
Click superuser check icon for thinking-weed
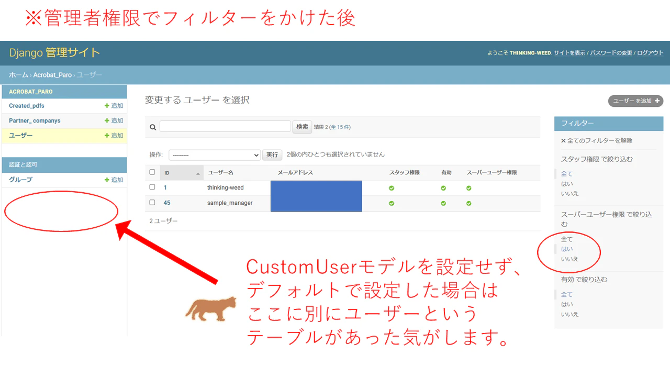[x=469, y=188]
